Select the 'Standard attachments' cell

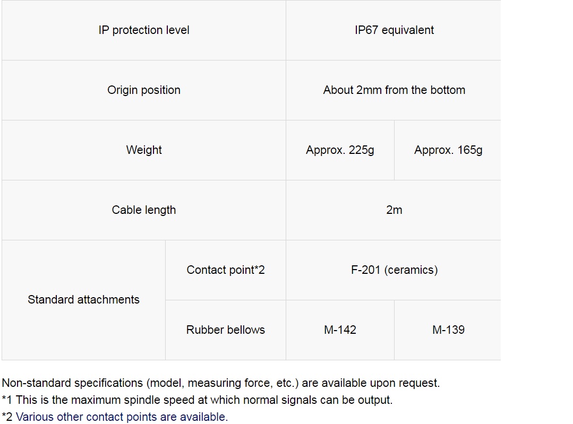click(x=84, y=300)
